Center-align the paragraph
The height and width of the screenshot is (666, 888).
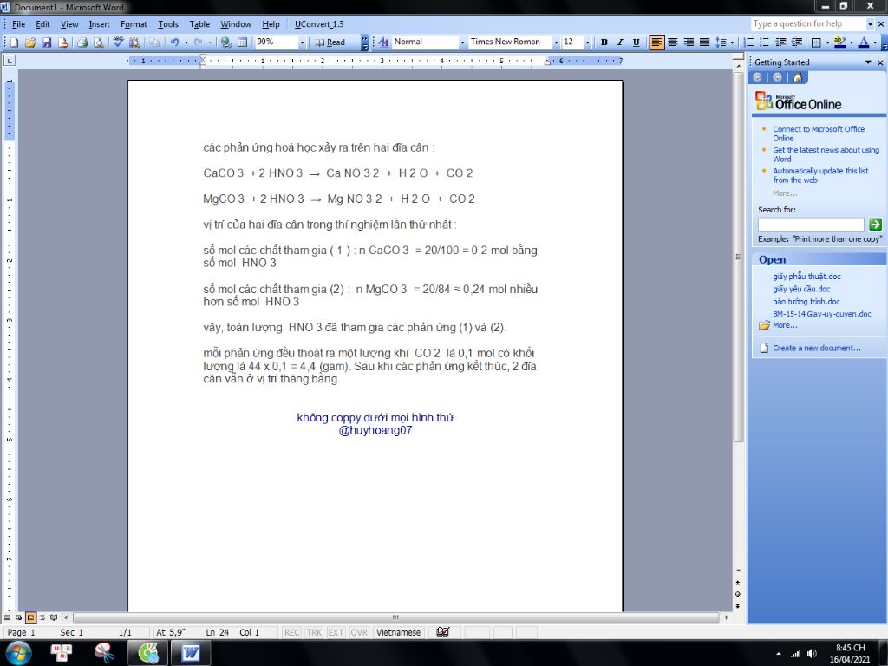(x=672, y=42)
